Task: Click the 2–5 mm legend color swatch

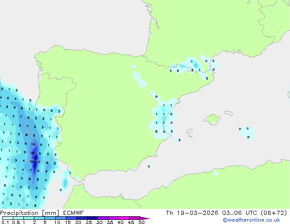Action: [x=39, y=218]
